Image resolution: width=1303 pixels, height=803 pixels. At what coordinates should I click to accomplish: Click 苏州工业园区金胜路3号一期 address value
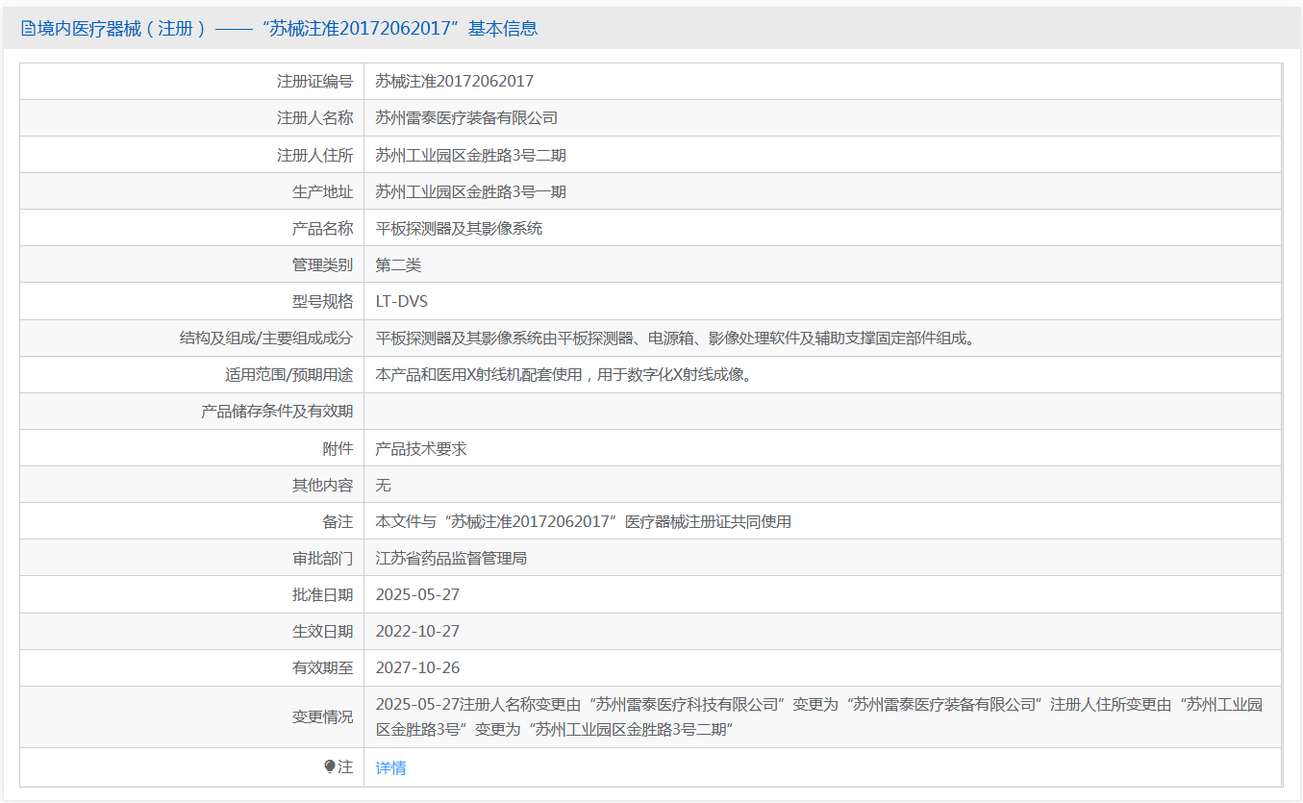pos(470,191)
